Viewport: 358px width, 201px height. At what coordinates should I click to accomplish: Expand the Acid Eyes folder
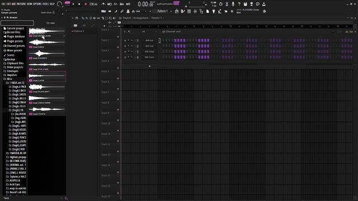pos(13,184)
